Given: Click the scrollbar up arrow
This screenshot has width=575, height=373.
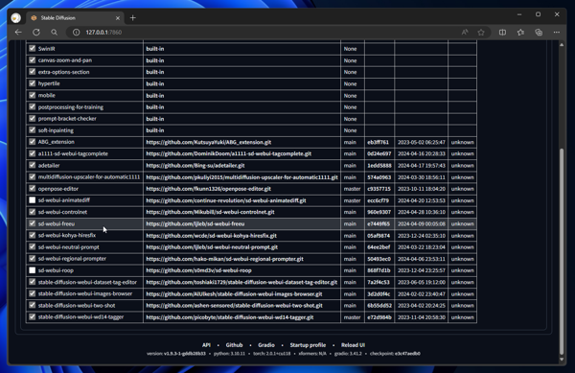Looking at the screenshot, I should [x=562, y=45].
